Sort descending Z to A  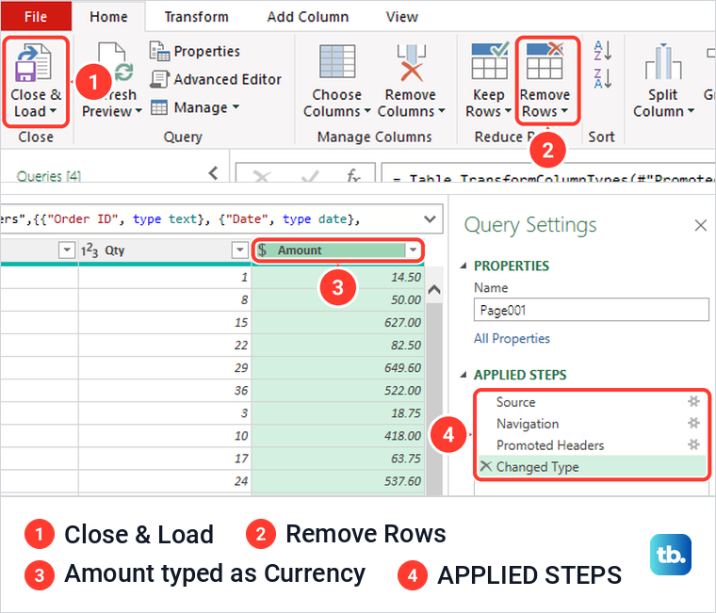point(602,78)
